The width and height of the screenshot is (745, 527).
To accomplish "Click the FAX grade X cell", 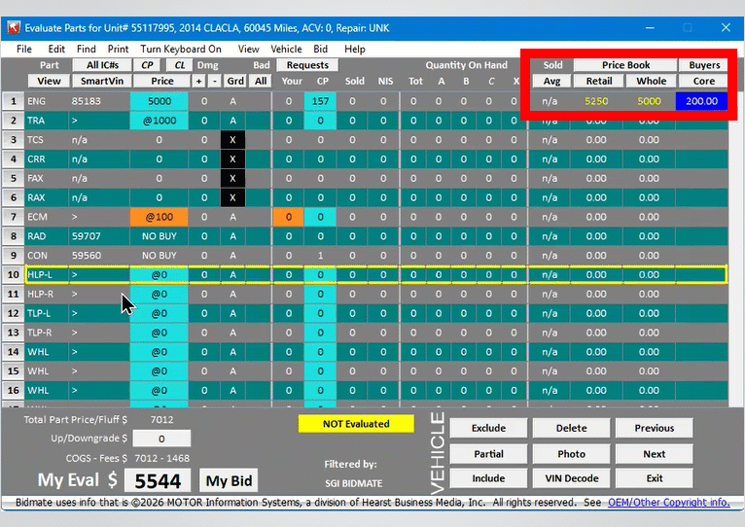I will click(x=232, y=178).
